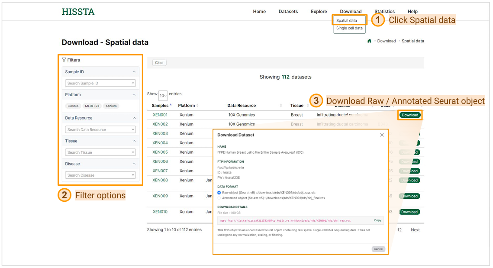This screenshot has height=268, width=493.
Task: Open the Search Sample ID dropdown
Action: tap(100, 83)
